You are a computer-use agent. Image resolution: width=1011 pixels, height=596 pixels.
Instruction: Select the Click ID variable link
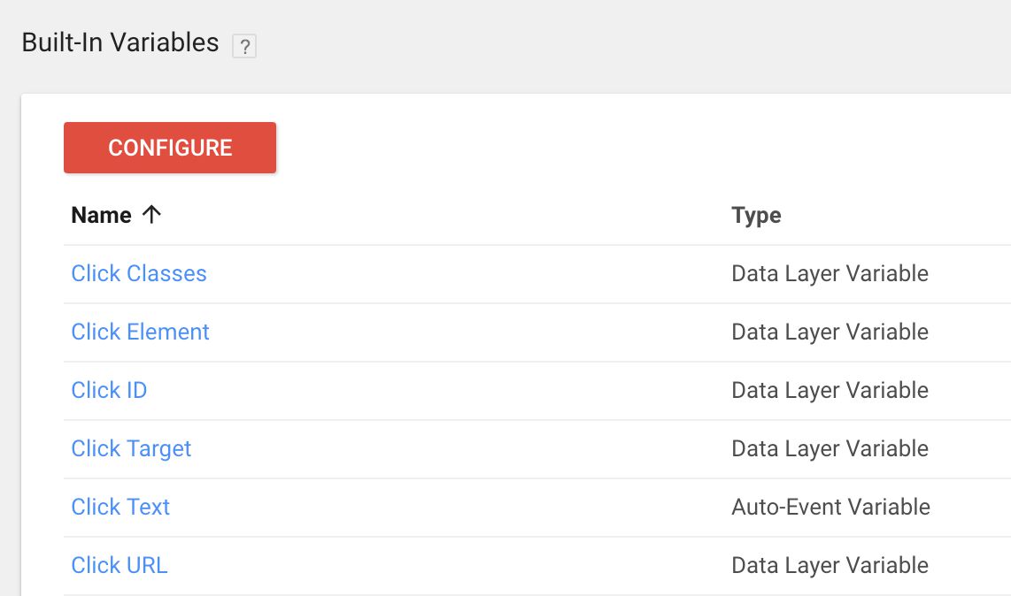pyautogui.click(x=109, y=391)
